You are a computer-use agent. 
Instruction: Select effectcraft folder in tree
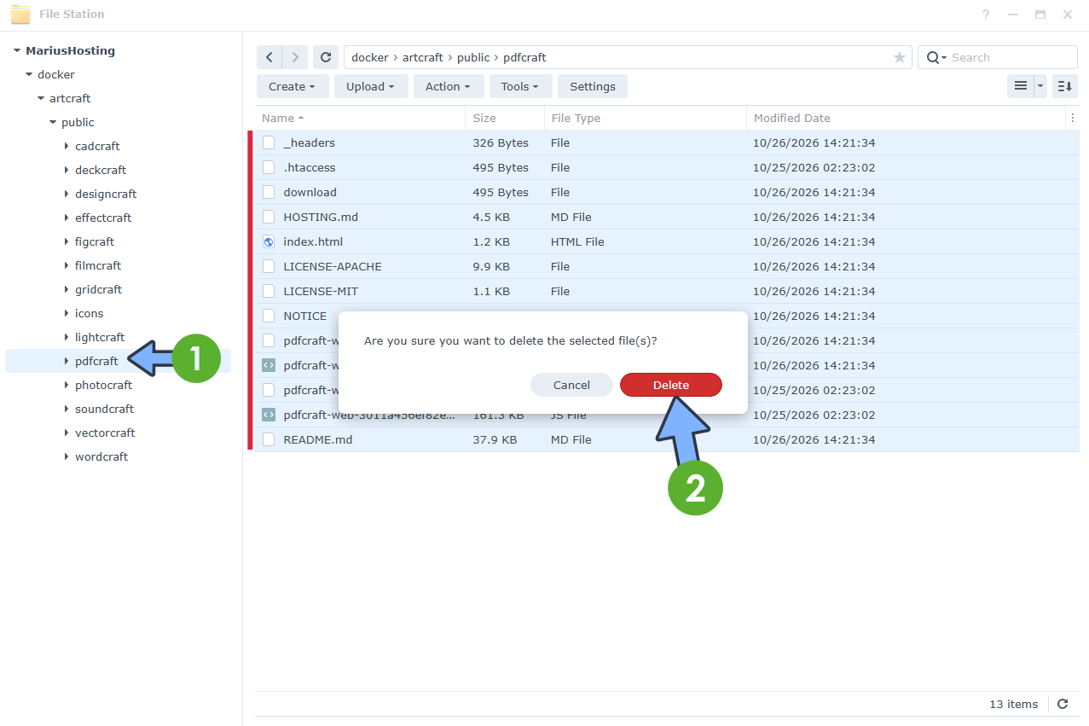(103, 218)
